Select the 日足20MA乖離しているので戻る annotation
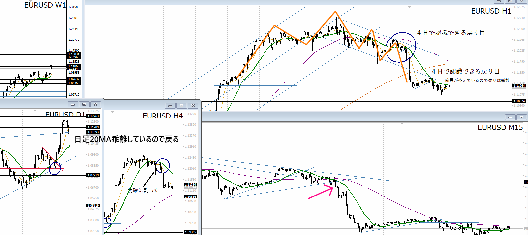Viewport: 528px width, 235px height. pos(127,139)
